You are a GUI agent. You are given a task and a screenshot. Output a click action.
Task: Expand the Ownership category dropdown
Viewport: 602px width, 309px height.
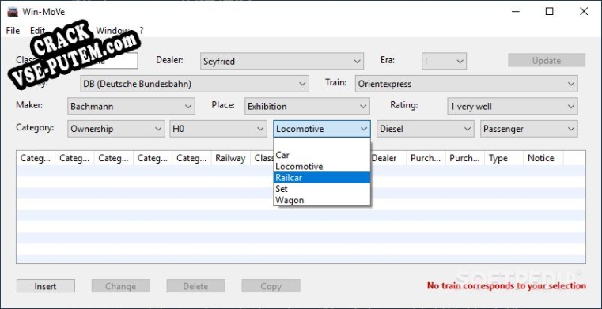(116, 129)
